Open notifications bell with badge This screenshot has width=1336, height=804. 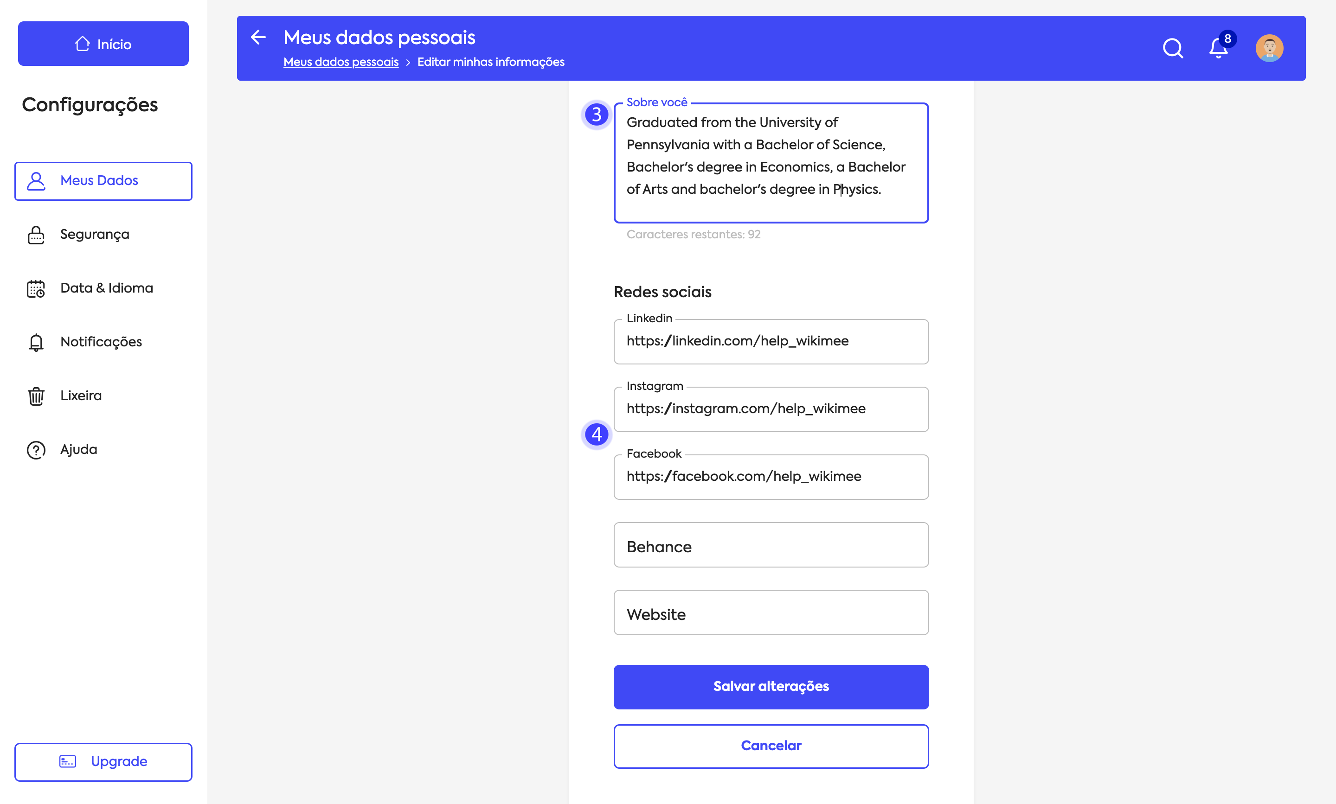1218,48
